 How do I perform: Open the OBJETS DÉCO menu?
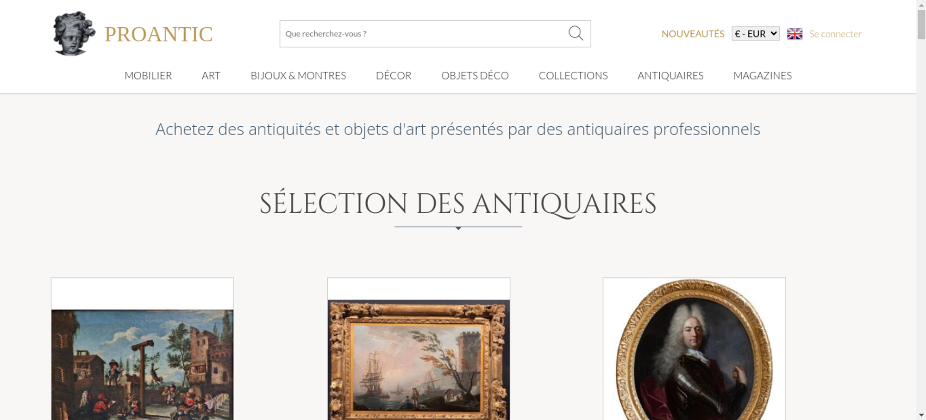pos(475,75)
